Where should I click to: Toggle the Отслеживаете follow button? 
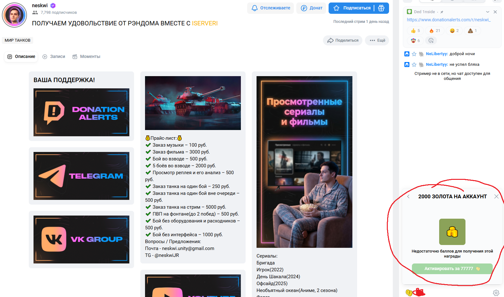coord(271,8)
